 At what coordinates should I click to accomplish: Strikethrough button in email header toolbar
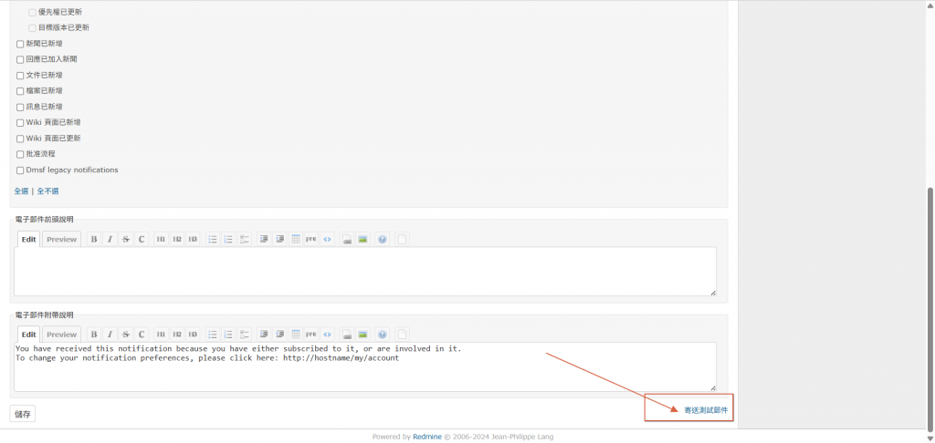tap(125, 240)
